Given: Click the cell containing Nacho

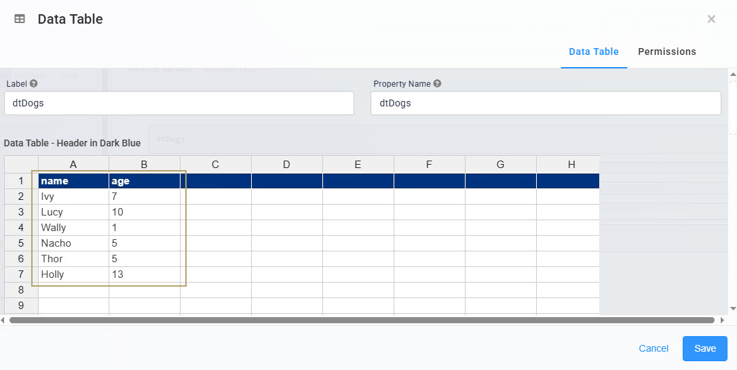Looking at the screenshot, I should click(x=73, y=243).
